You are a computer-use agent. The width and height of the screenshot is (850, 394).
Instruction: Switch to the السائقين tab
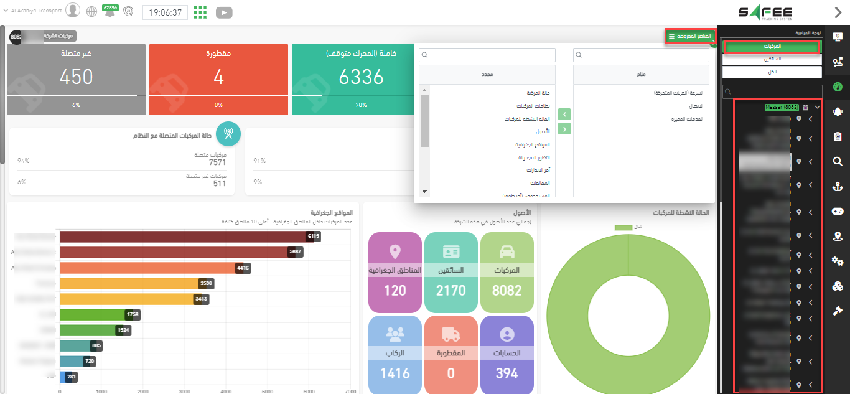click(772, 59)
